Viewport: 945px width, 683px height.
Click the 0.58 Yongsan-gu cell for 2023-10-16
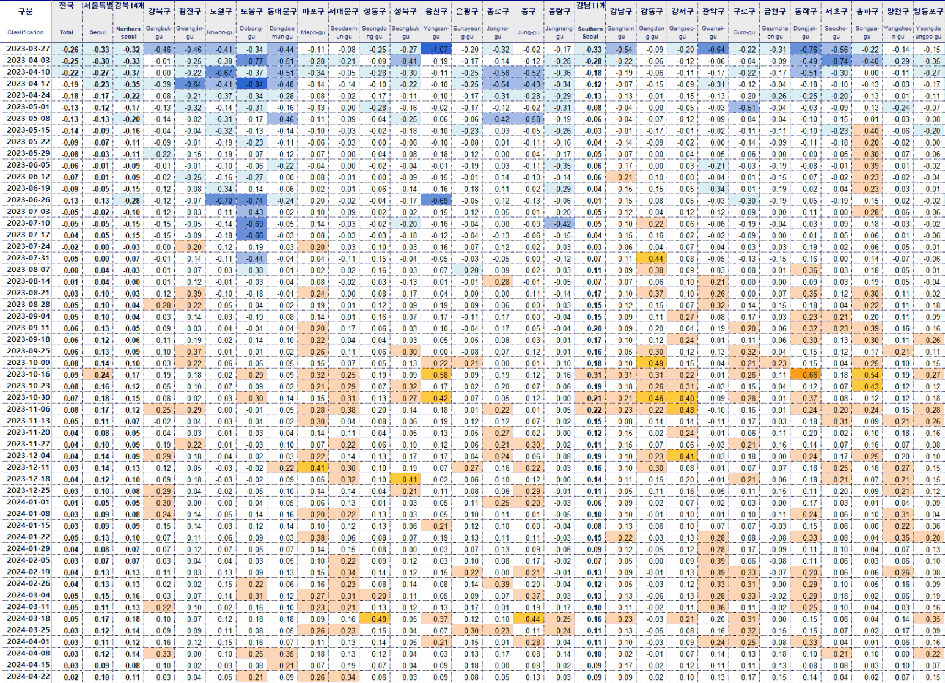pyautogui.click(x=436, y=375)
